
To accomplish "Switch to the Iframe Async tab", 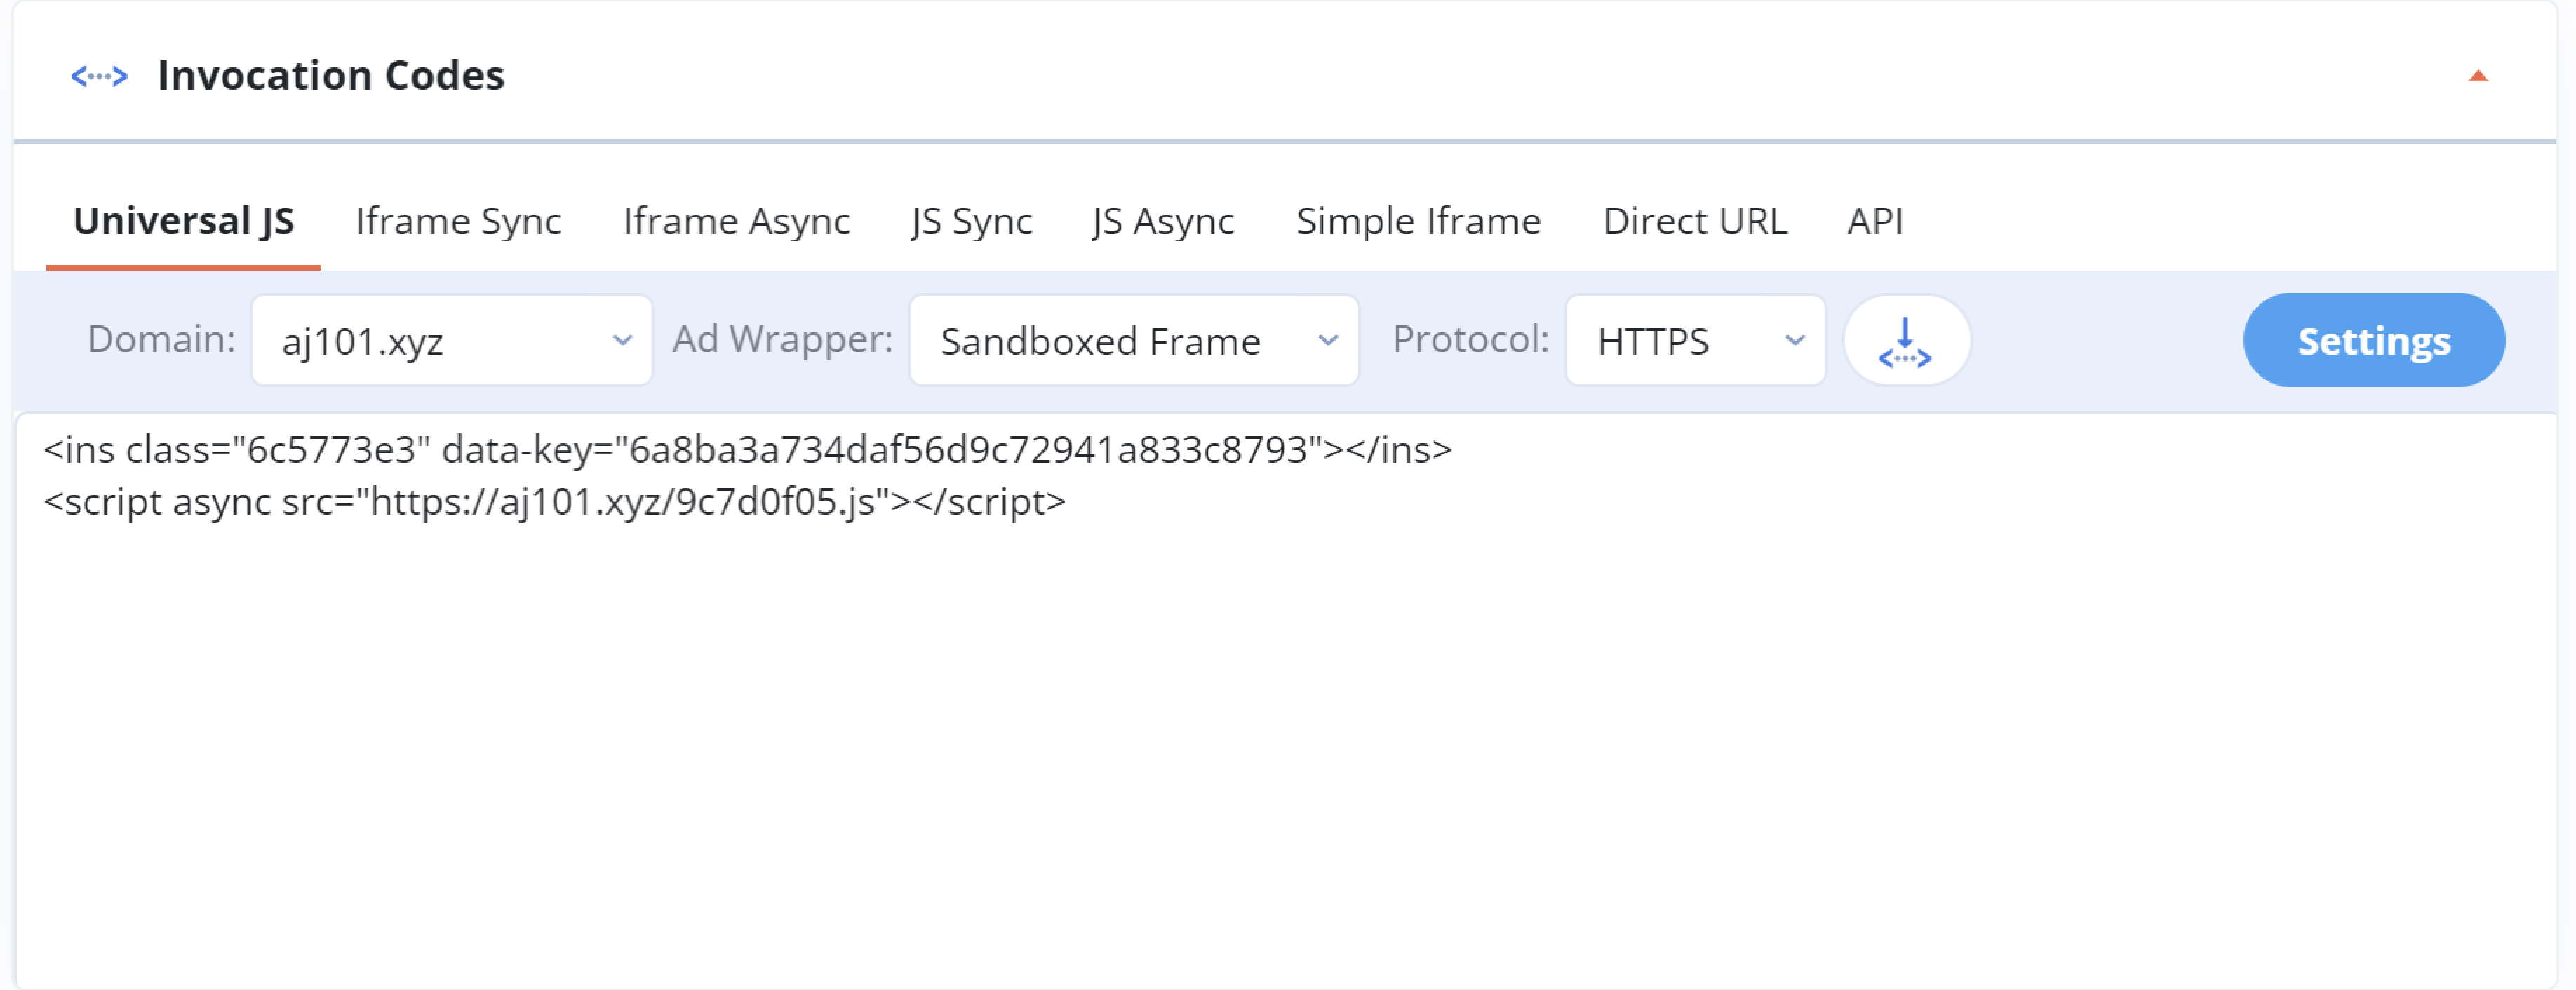I will tap(737, 222).
